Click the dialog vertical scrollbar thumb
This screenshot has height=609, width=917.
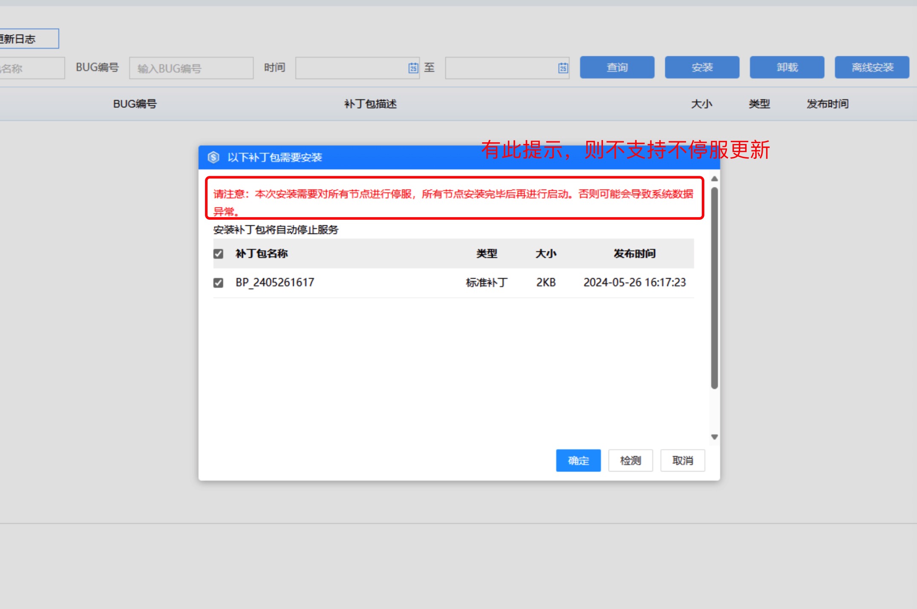(715, 287)
